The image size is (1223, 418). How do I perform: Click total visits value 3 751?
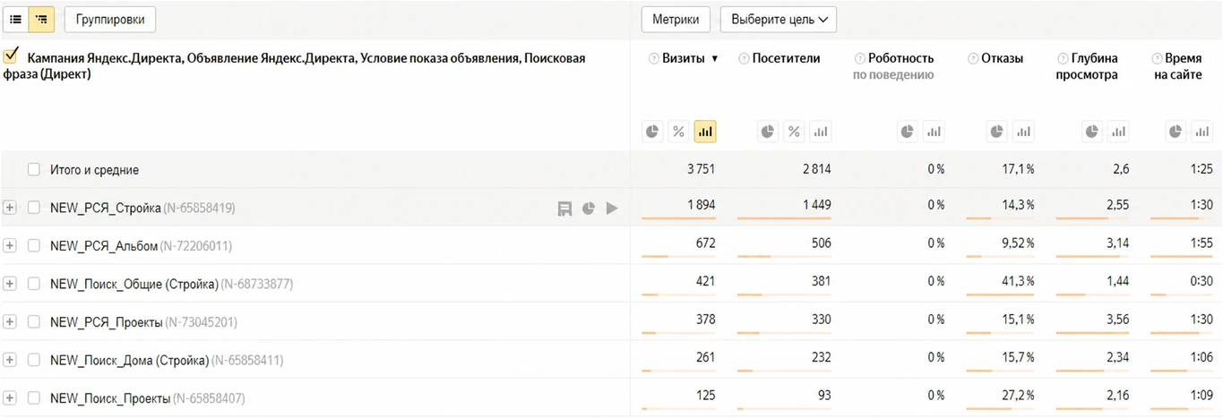point(701,169)
